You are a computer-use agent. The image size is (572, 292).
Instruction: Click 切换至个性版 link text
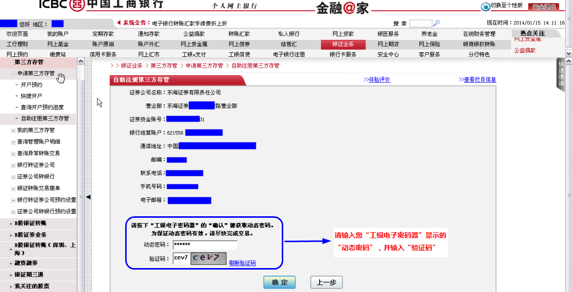click(507, 5)
